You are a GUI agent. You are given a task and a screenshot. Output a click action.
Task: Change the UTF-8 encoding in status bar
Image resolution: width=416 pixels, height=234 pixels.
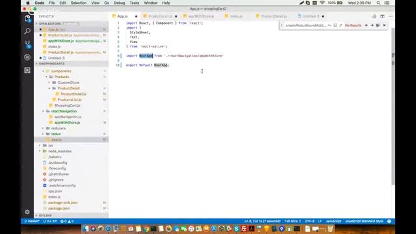coord(309,221)
